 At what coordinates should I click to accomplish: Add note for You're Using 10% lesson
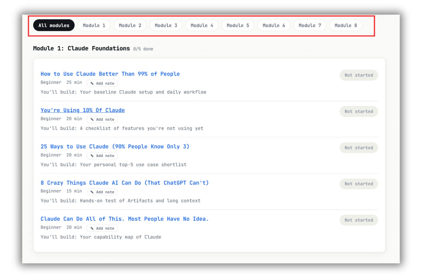click(x=102, y=119)
